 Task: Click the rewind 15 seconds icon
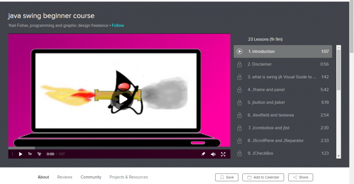pos(39,154)
